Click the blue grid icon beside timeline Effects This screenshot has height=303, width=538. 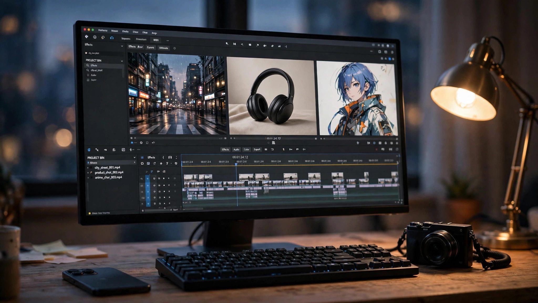142,157
